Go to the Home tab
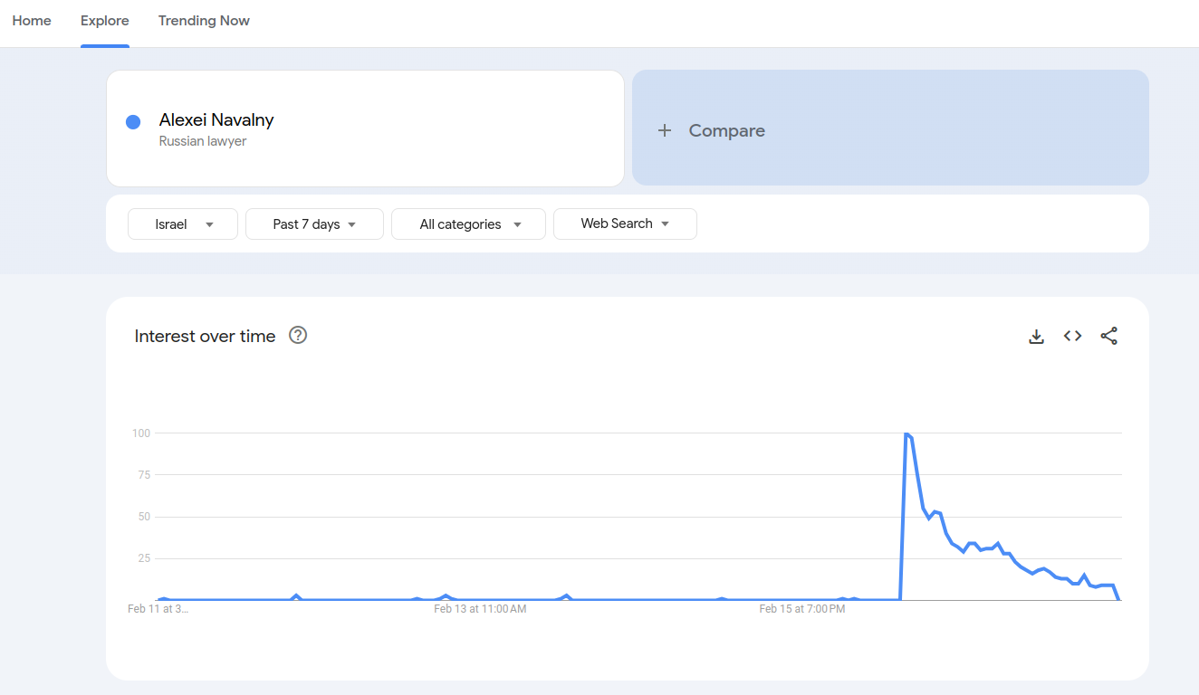Viewport: 1199px width, 695px height. click(32, 21)
